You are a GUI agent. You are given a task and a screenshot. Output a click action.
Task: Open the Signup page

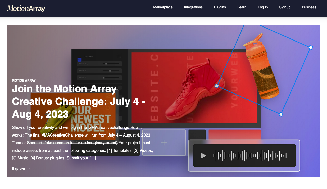285,7
